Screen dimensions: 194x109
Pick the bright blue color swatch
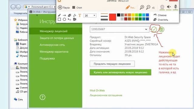[x=147, y=15]
